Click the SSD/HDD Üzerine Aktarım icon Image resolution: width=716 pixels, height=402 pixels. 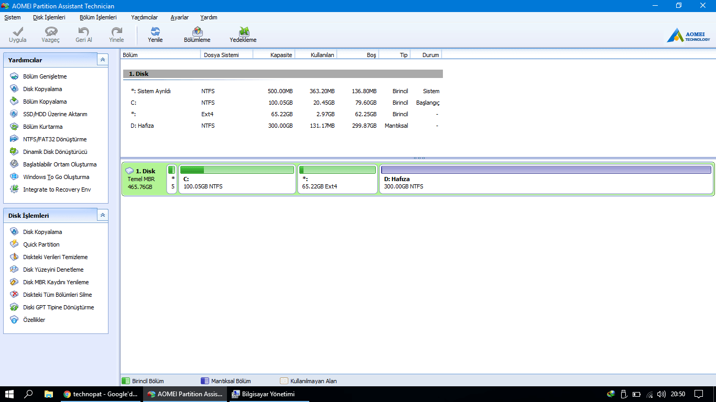click(x=14, y=114)
